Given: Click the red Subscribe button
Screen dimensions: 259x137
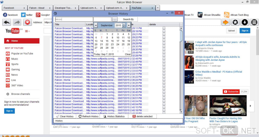Looking at the screenshot, I should tap(231, 92).
